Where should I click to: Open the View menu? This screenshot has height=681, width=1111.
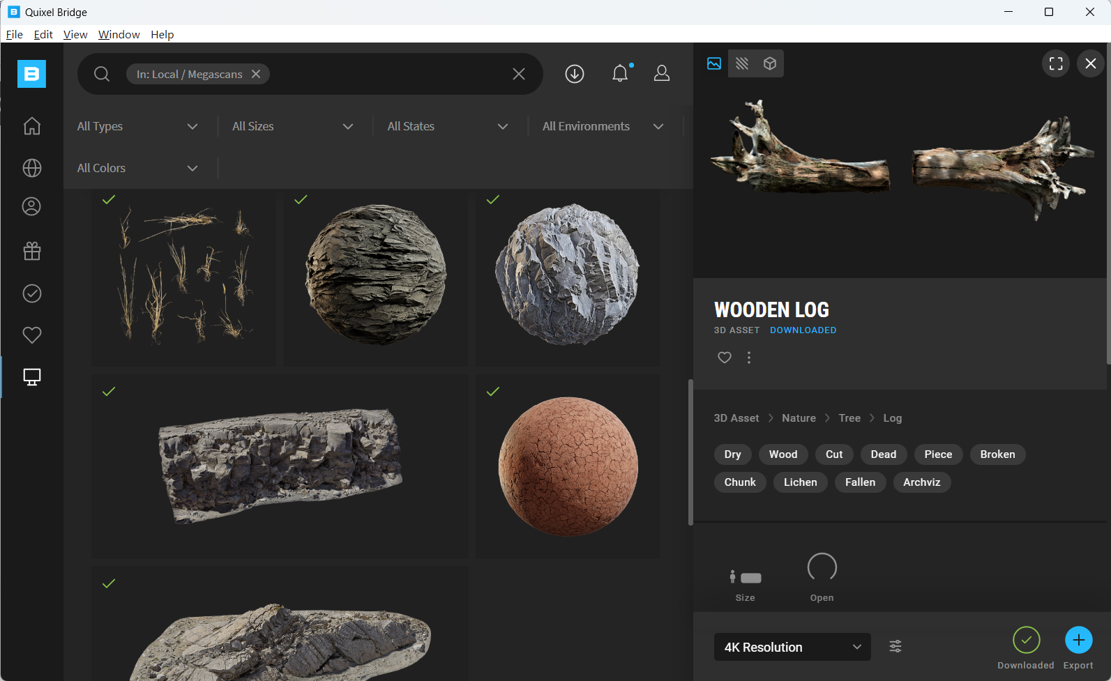point(75,34)
